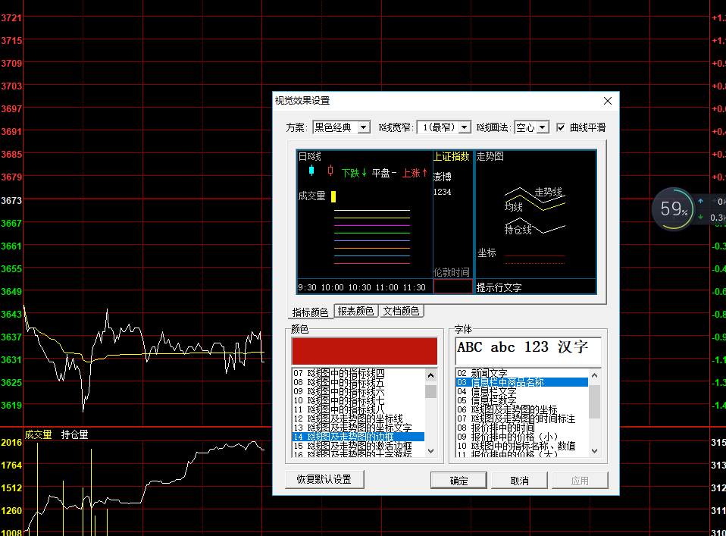Switch to the 文档颜色 tab
This screenshot has height=536, width=726.
[x=401, y=312]
